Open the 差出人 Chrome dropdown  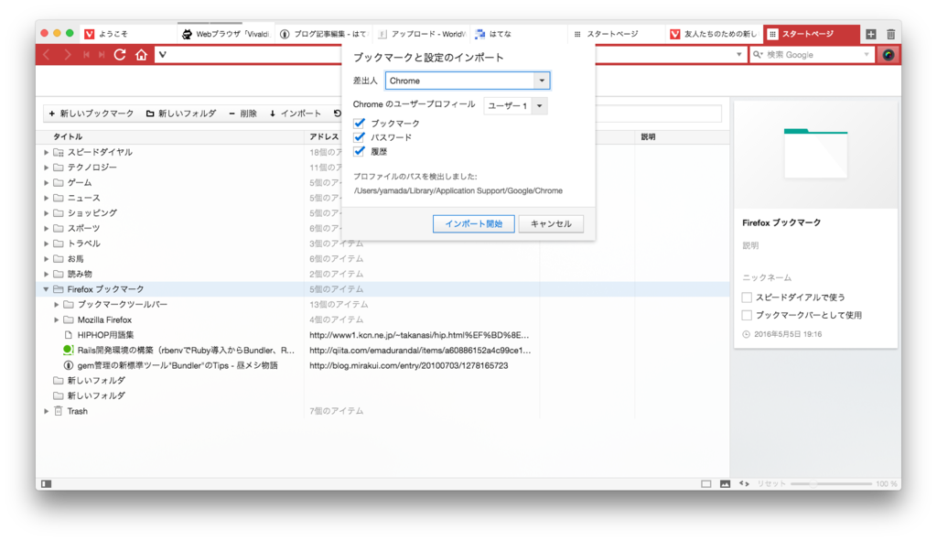[x=468, y=81]
